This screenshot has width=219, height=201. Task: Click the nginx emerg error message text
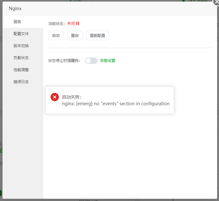click(x=116, y=104)
